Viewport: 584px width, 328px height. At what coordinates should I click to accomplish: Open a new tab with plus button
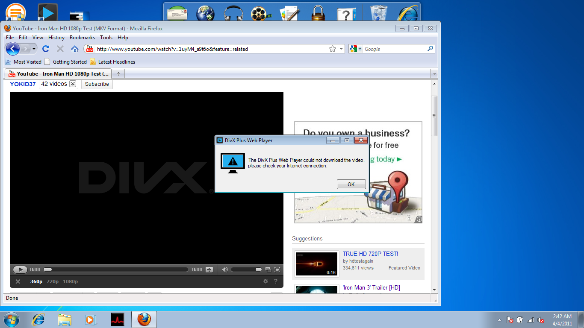(118, 73)
